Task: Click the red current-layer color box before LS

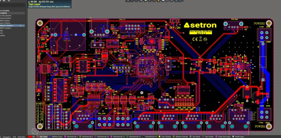Action: pos(30,136)
